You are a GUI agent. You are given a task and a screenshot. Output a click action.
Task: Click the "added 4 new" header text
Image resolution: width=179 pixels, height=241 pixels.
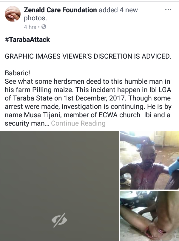coord(118,10)
